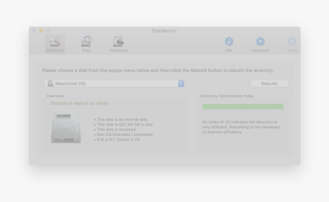Image resolution: width=329 pixels, height=202 pixels.
Task: Open the Hardware toolbar tab
Action: click(118, 44)
